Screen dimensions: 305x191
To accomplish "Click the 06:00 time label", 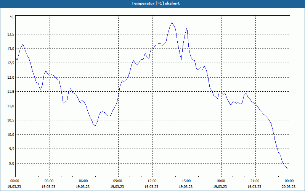I will (84, 181).
